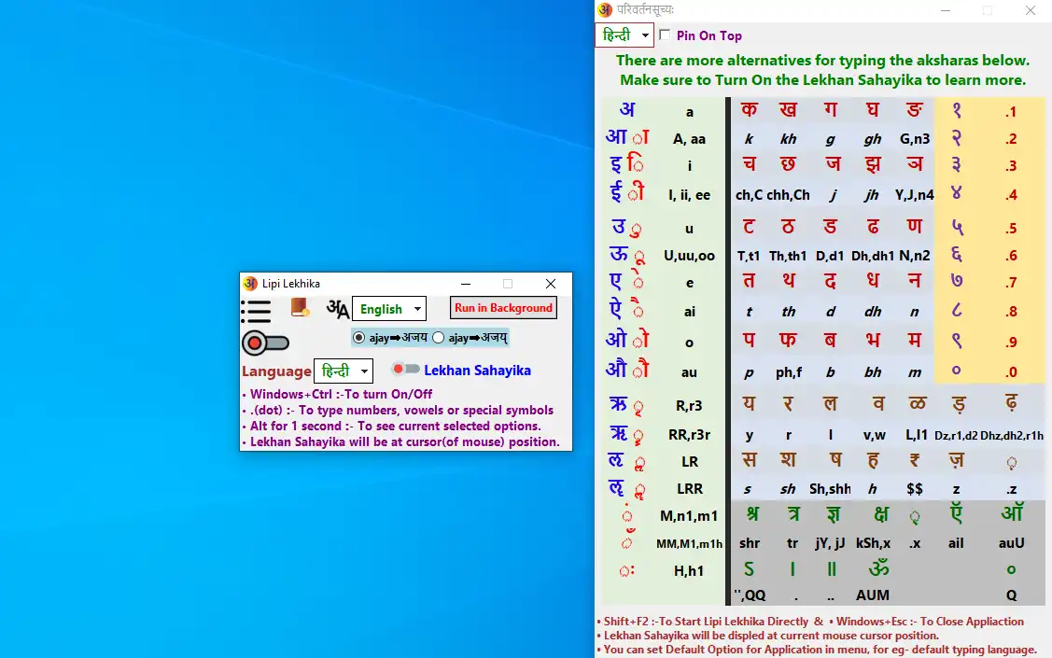Open the हिन्दी dropdown in the chart window
The height and width of the screenshot is (658, 1052).
click(624, 35)
